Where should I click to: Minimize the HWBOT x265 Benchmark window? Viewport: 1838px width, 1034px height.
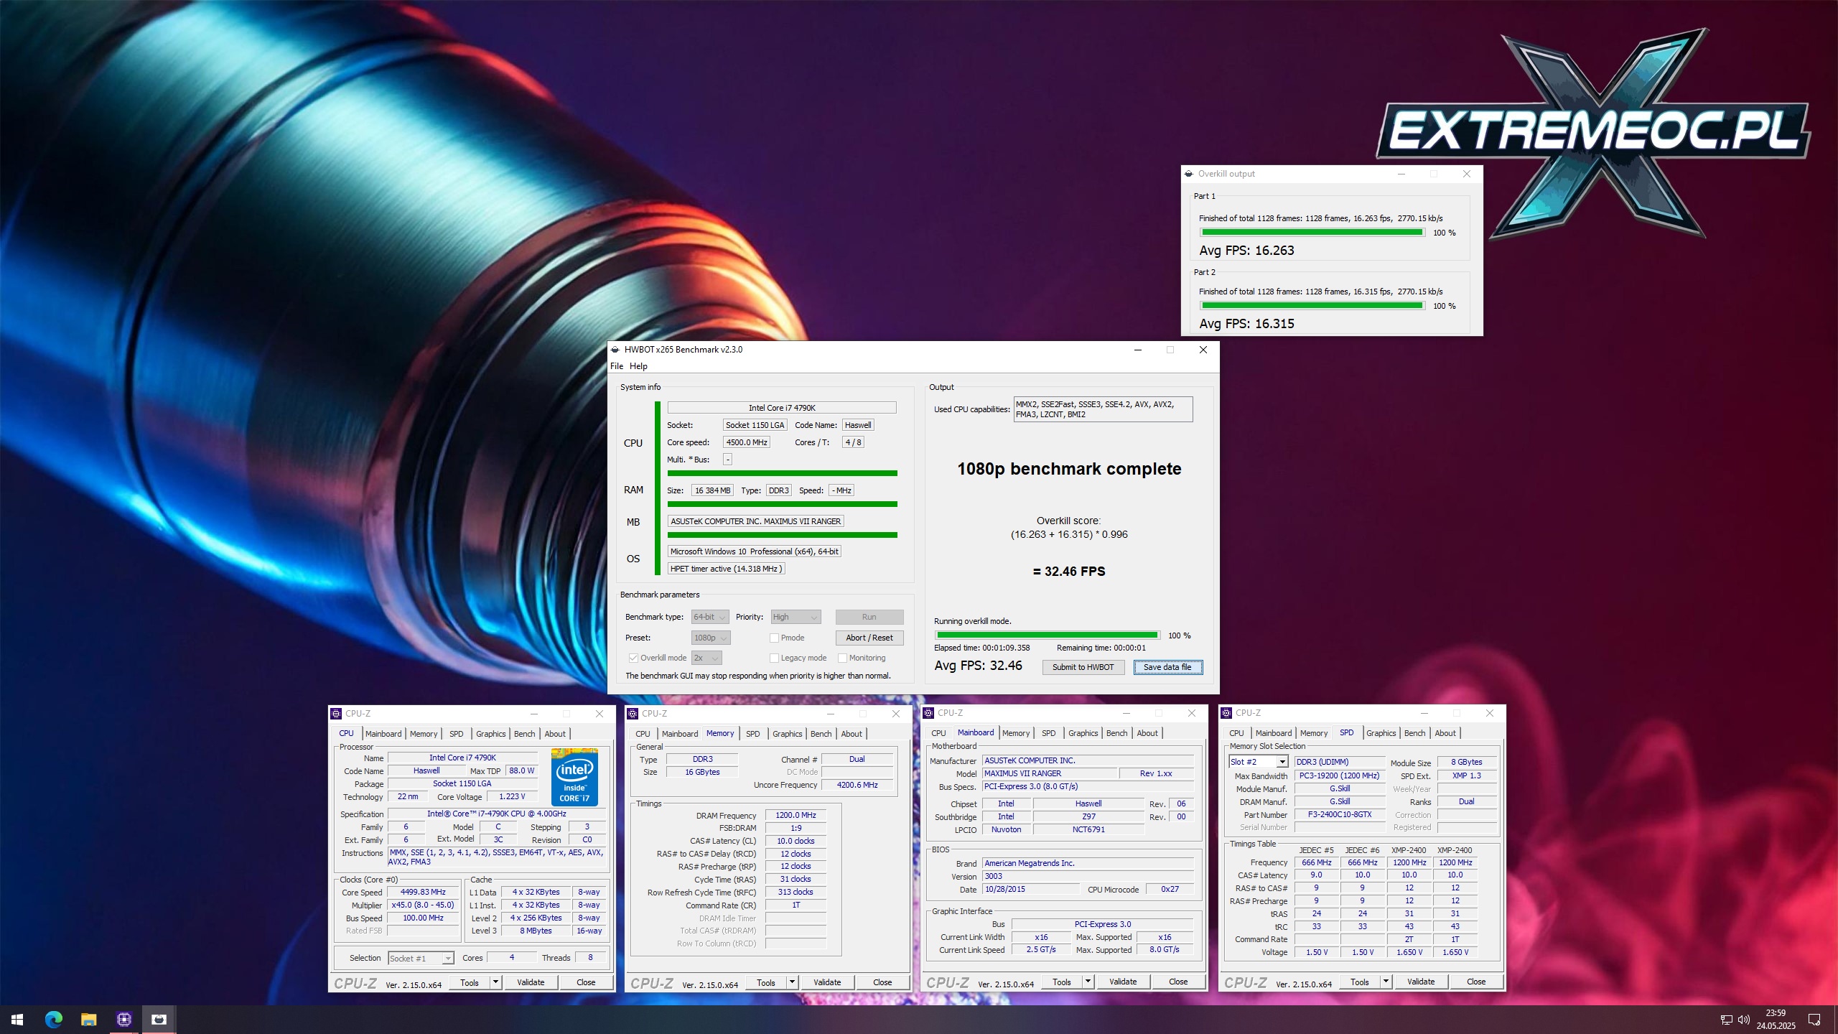point(1137,350)
